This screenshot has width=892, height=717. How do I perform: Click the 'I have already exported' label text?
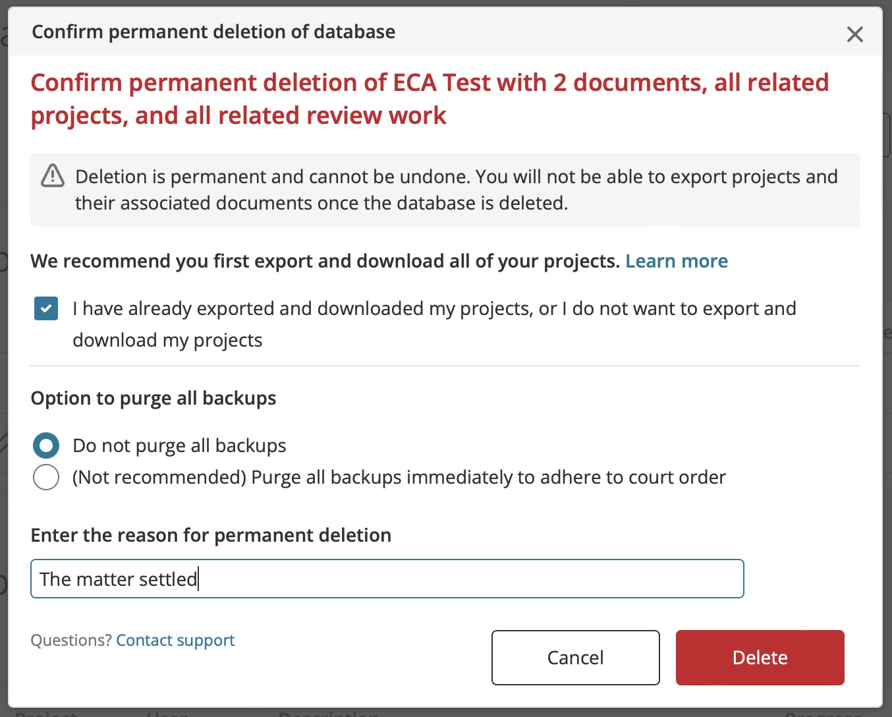pyautogui.click(x=434, y=324)
